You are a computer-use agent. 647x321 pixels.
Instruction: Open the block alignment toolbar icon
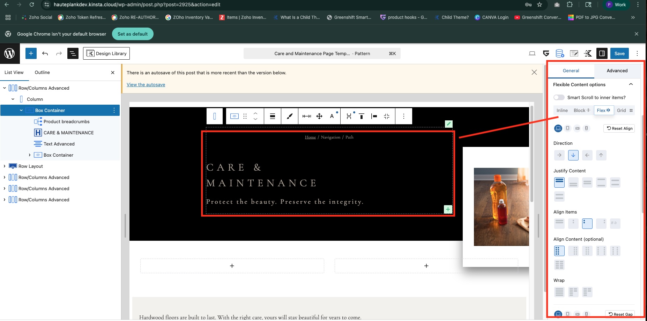(273, 116)
